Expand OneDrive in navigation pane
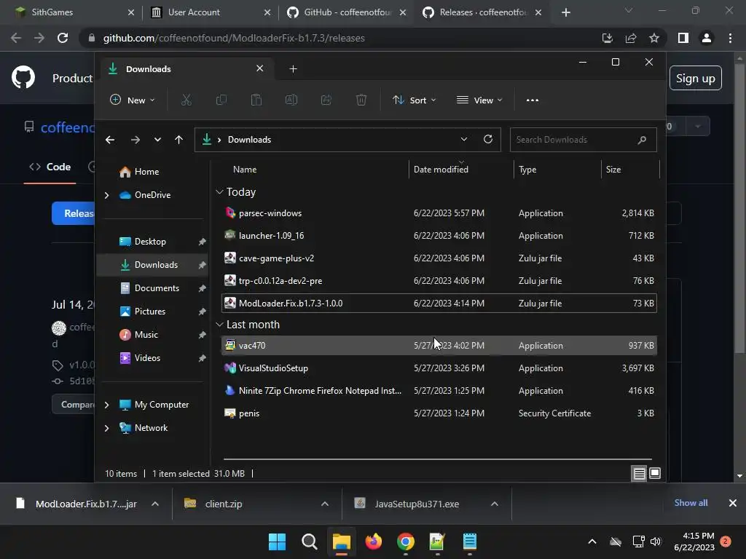 click(x=106, y=195)
